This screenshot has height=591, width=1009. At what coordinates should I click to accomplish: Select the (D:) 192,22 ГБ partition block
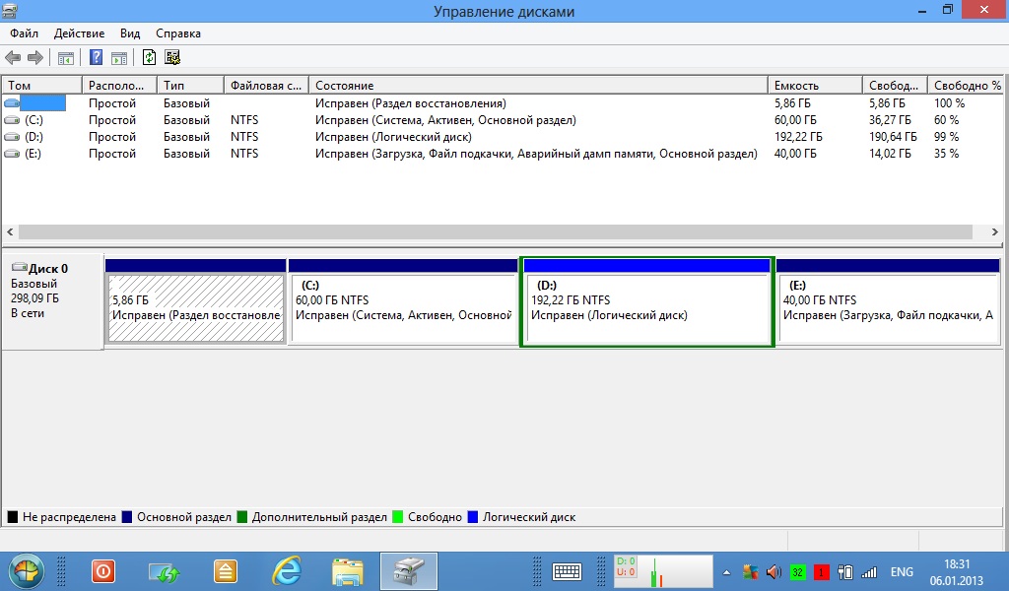click(x=646, y=301)
